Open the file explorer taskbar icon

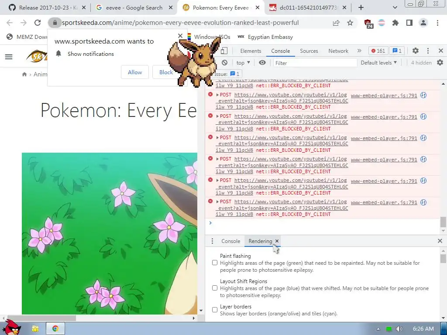click(x=35, y=328)
